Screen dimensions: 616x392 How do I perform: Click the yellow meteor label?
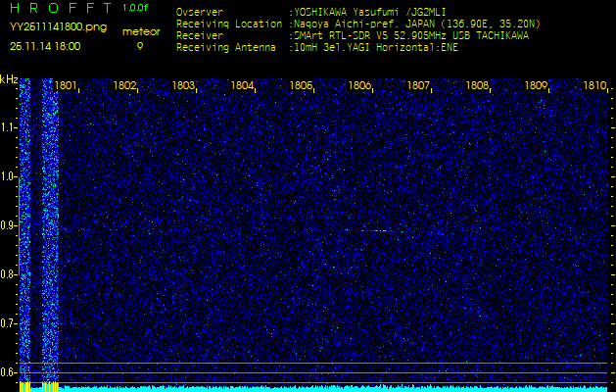coord(140,32)
